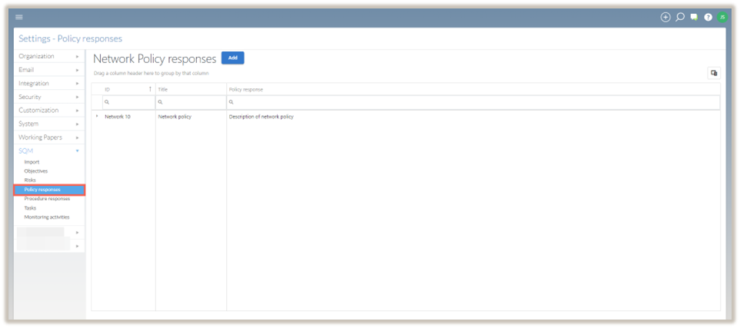Open the Risks page
740x328 pixels.
30,180
